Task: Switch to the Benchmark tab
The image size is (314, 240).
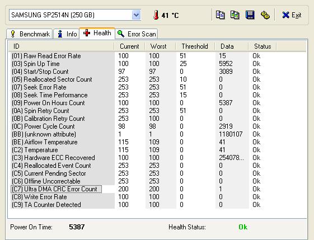Action: (30, 34)
